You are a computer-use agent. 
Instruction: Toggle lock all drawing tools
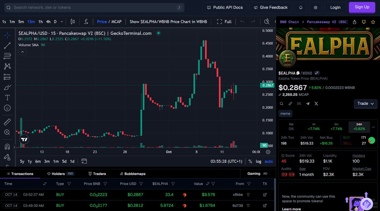click(x=7, y=157)
